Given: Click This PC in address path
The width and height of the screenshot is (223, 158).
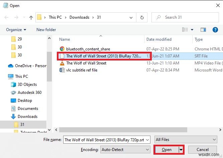Looking at the screenshot, I should [55, 17].
